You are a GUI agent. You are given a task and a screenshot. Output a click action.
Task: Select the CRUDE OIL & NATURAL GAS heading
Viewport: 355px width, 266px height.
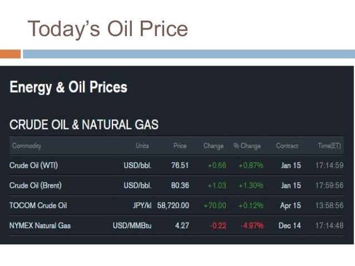(x=84, y=125)
